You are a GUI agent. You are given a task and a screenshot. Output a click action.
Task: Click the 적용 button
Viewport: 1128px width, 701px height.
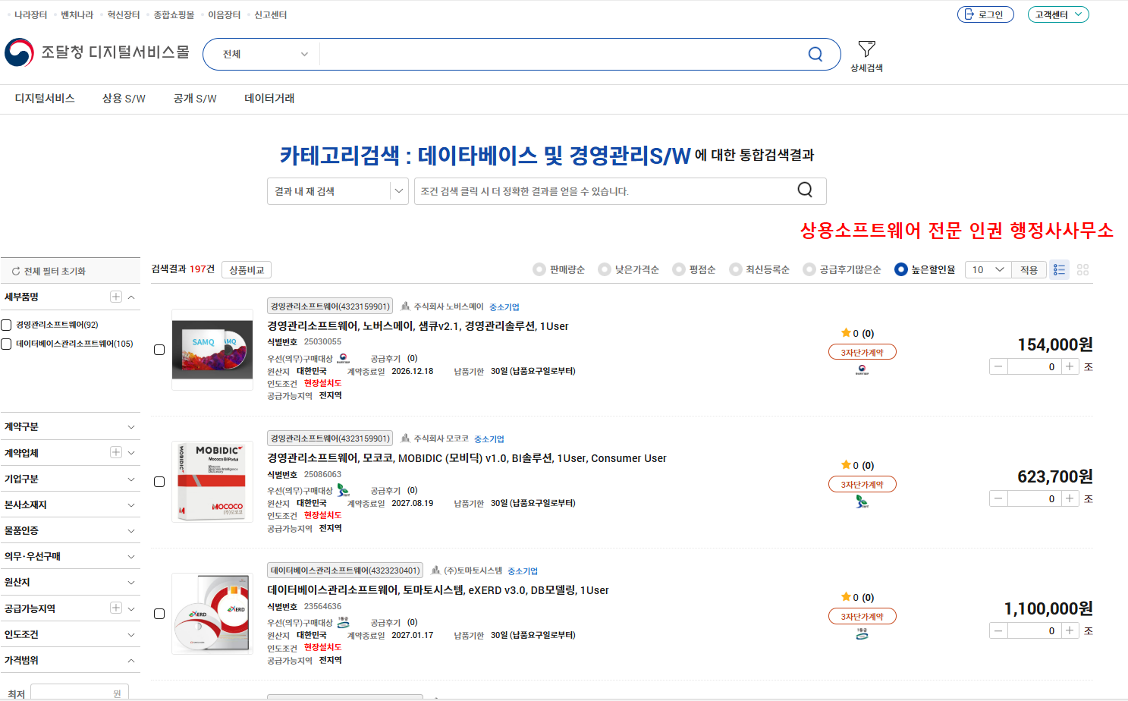(x=1029, y=269)
